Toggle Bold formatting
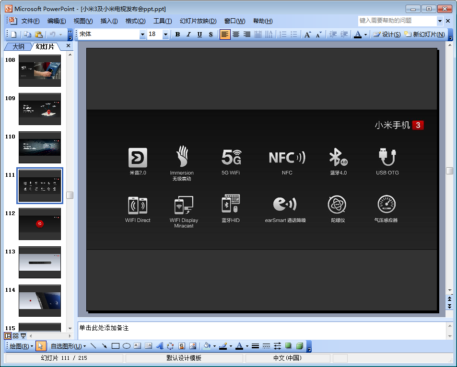Screen dimensions: 457x367 tap(177, 34)
